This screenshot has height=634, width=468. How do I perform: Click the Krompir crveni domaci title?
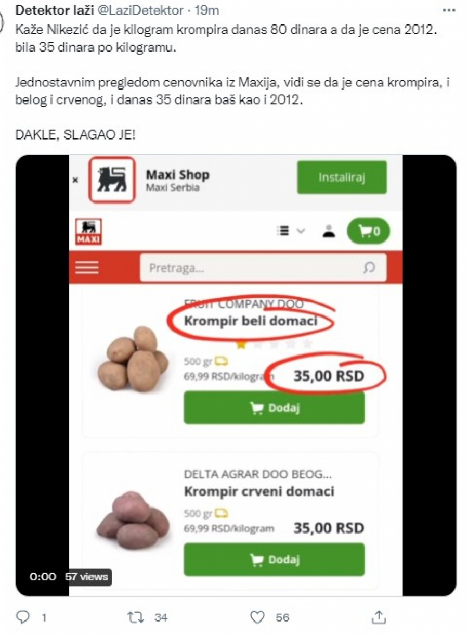(259, 491)
